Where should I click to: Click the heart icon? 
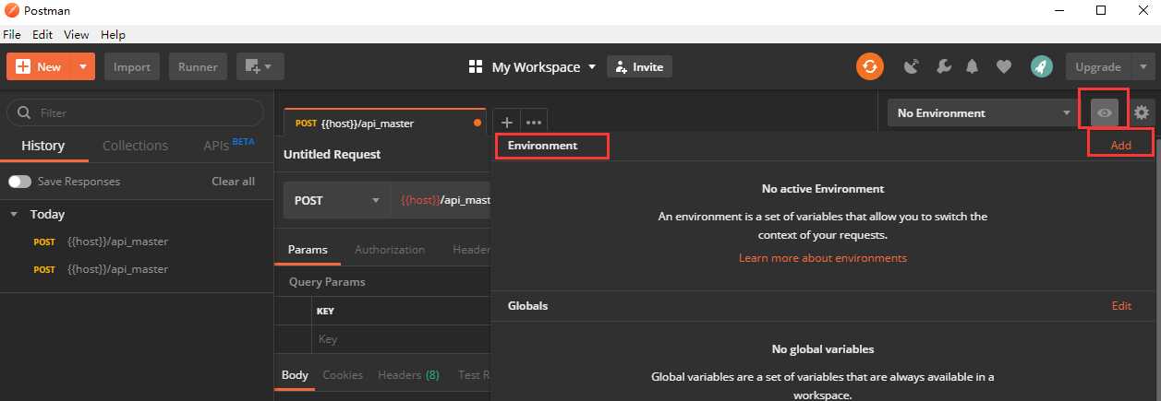pos(1003,66)
